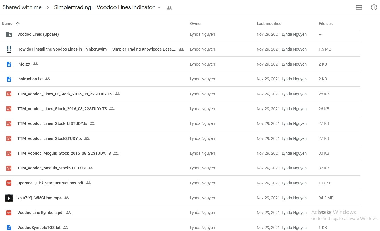
Task: Select TTM_Voodoo_Lines_Stock_2016_08_22STUDY.TS file name
Action: click(62, 109)
